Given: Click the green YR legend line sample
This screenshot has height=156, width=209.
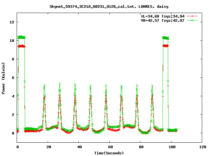Looking at the screenshot, I should 192,20.
